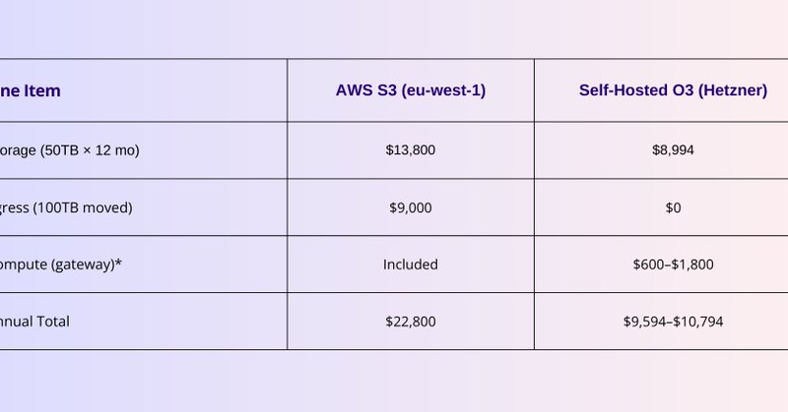Click the Annual Total row label
This screenshot has height=412, width=788.
click(35, 322)
